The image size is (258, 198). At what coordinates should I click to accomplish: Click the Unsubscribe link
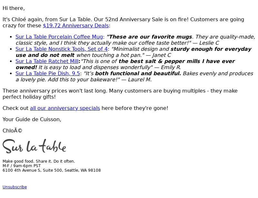(15, 187)
